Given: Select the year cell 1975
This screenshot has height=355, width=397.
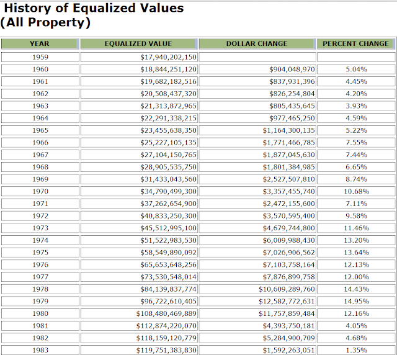Looking at the screenshot, I should pos(40,253).
